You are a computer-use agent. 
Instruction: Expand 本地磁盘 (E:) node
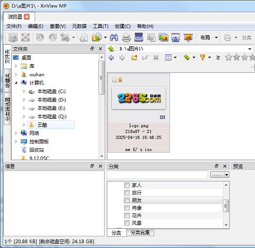tap(24, 108)
